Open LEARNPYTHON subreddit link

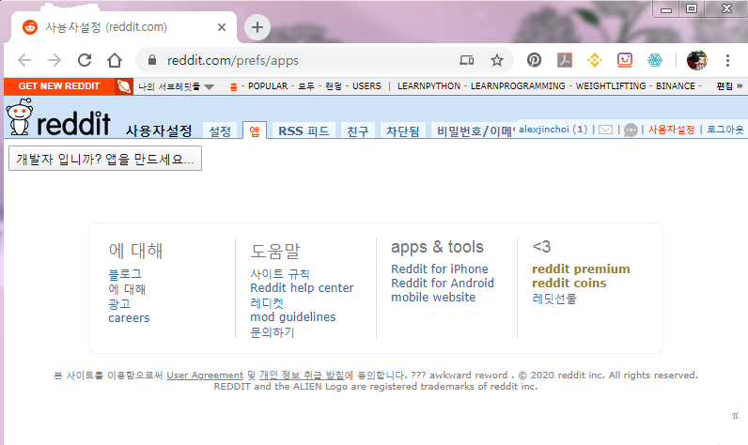click(x=429, y=86)
